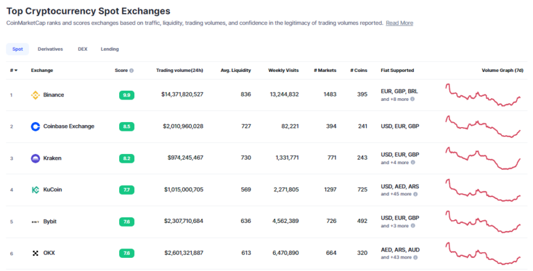Viewport: 533px width, 271px height.
Task: Click Binance's 7d volume graph
Action: [483, 95]
